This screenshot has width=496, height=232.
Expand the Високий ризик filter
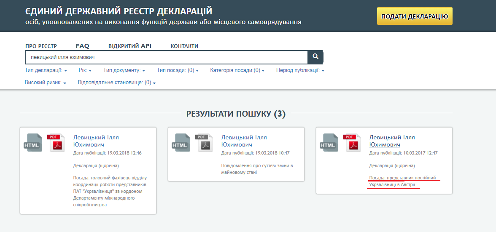click(x=46, y=83)
